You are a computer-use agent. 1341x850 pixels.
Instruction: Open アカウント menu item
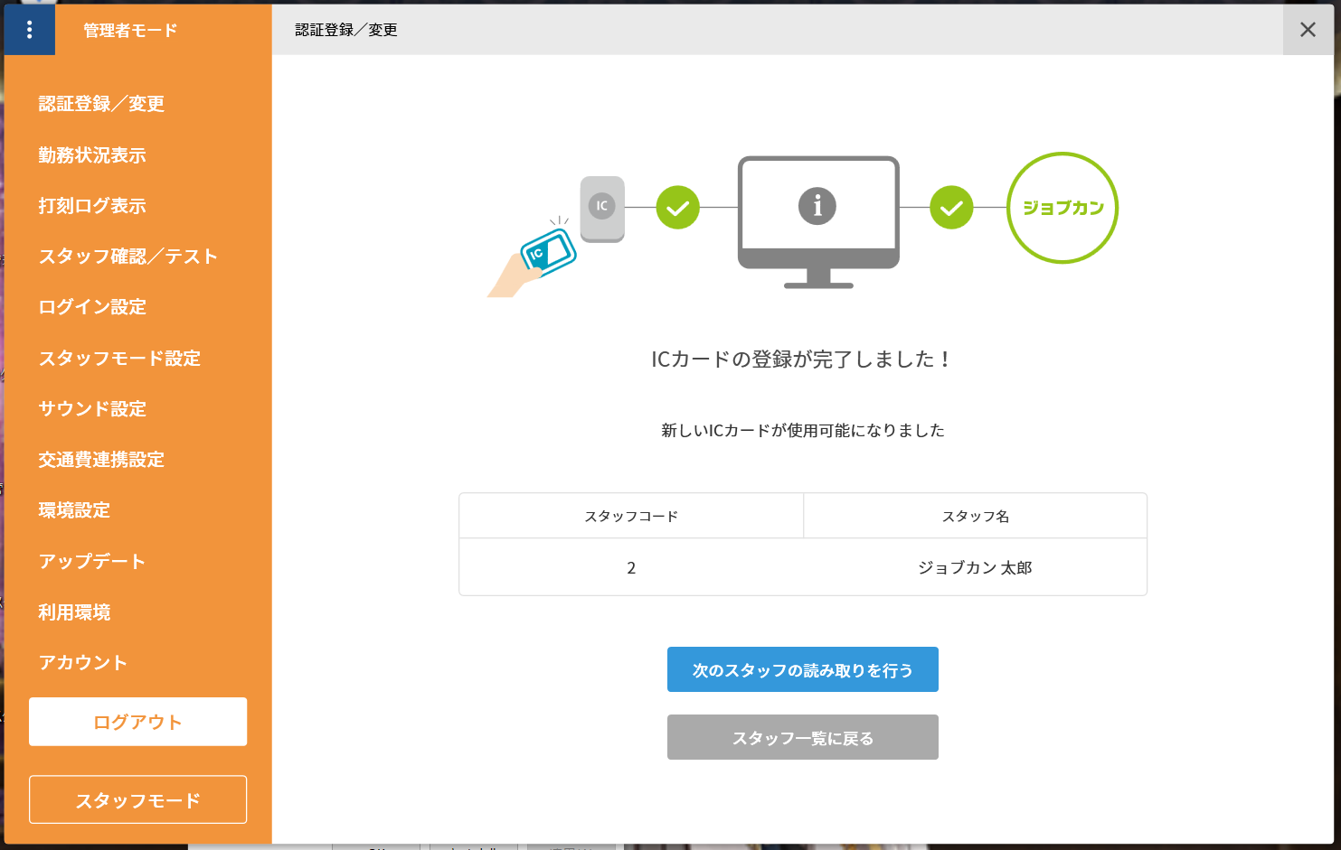click(x=83, y=663)
